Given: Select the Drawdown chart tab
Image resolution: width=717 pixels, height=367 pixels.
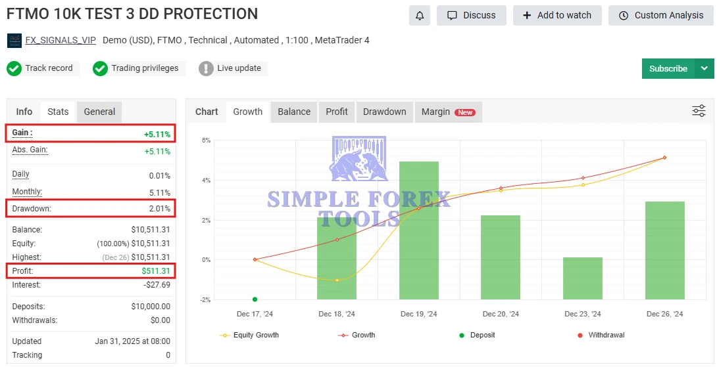Looking at the screenshot, I should click(384, 112).
